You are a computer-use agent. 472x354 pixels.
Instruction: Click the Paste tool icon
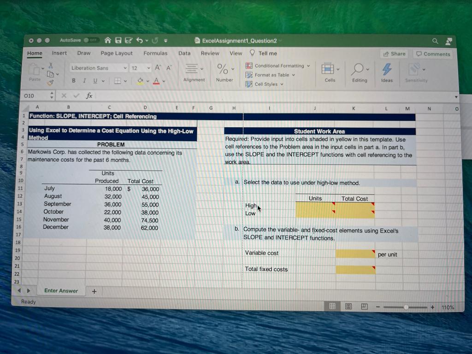tap(35, 69)
